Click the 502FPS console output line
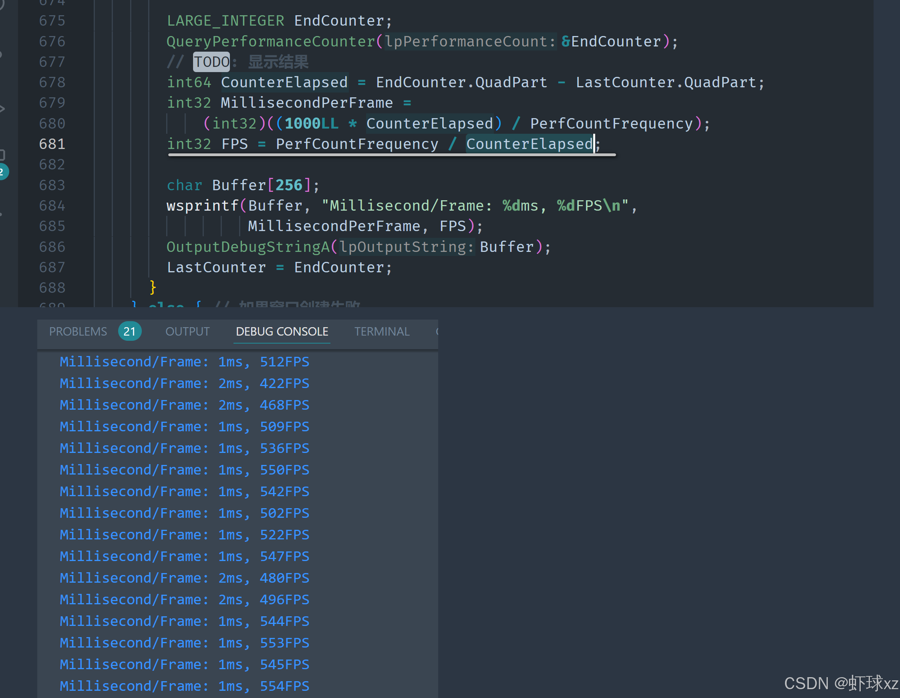Image resolution: width=900 pixels, height=698 pixels. pyautogui.click(x=185, y=513)
